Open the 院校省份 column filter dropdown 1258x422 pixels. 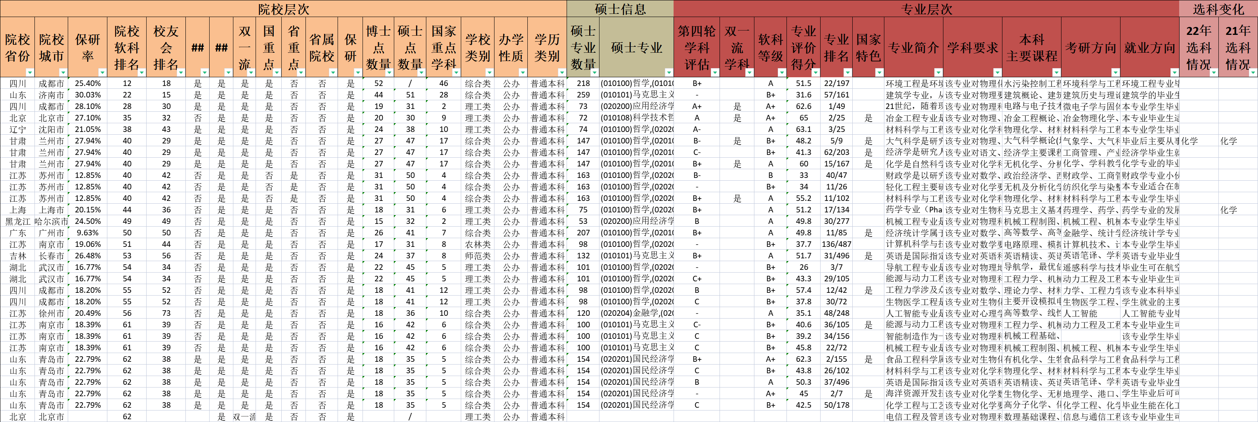(x=30, y=72)
